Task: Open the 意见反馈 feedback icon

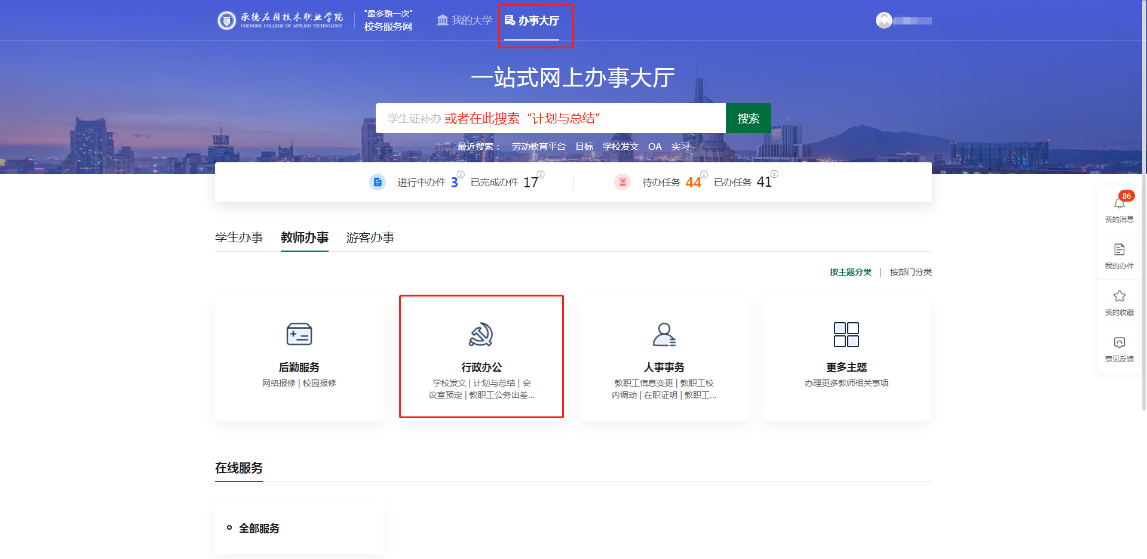Action: click(x=1119, y=343)
